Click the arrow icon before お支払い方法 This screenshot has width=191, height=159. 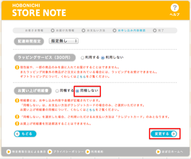(84, 31)
